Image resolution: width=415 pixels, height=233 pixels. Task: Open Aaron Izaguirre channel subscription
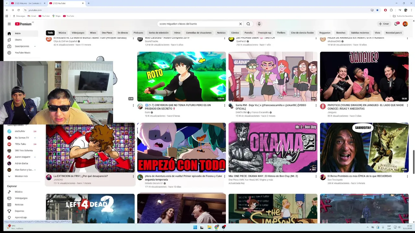tap(22, 157)
